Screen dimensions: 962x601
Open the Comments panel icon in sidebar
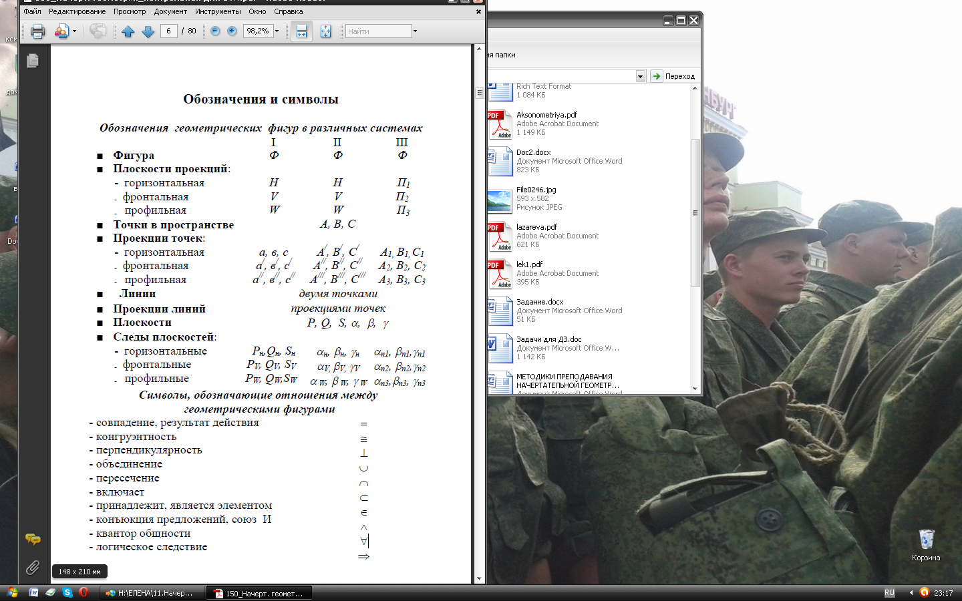click(33, 539)
